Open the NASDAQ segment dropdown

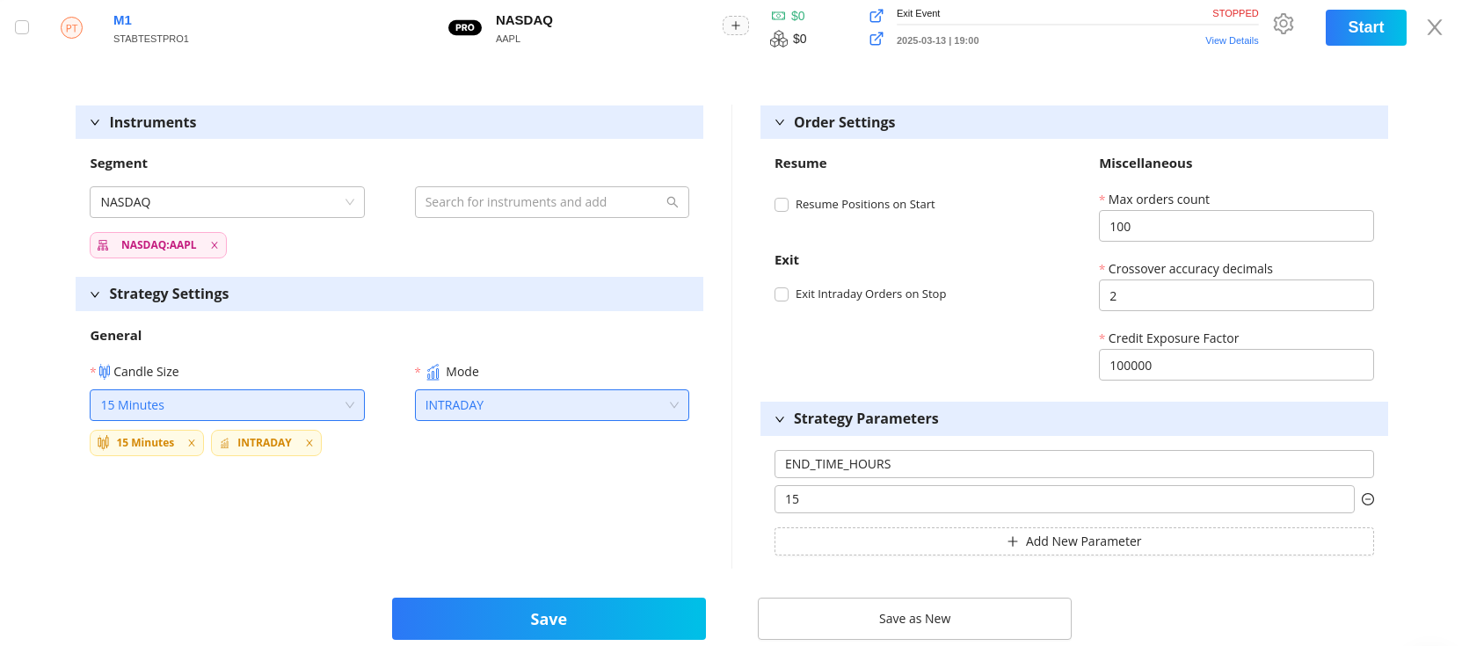click(x=227, y=202)
